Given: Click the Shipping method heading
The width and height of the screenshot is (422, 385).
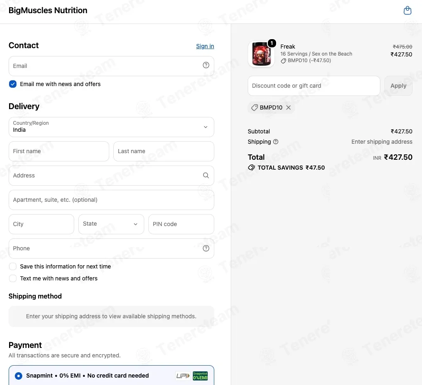Looking at the screenshot, I should click(35, 296).
